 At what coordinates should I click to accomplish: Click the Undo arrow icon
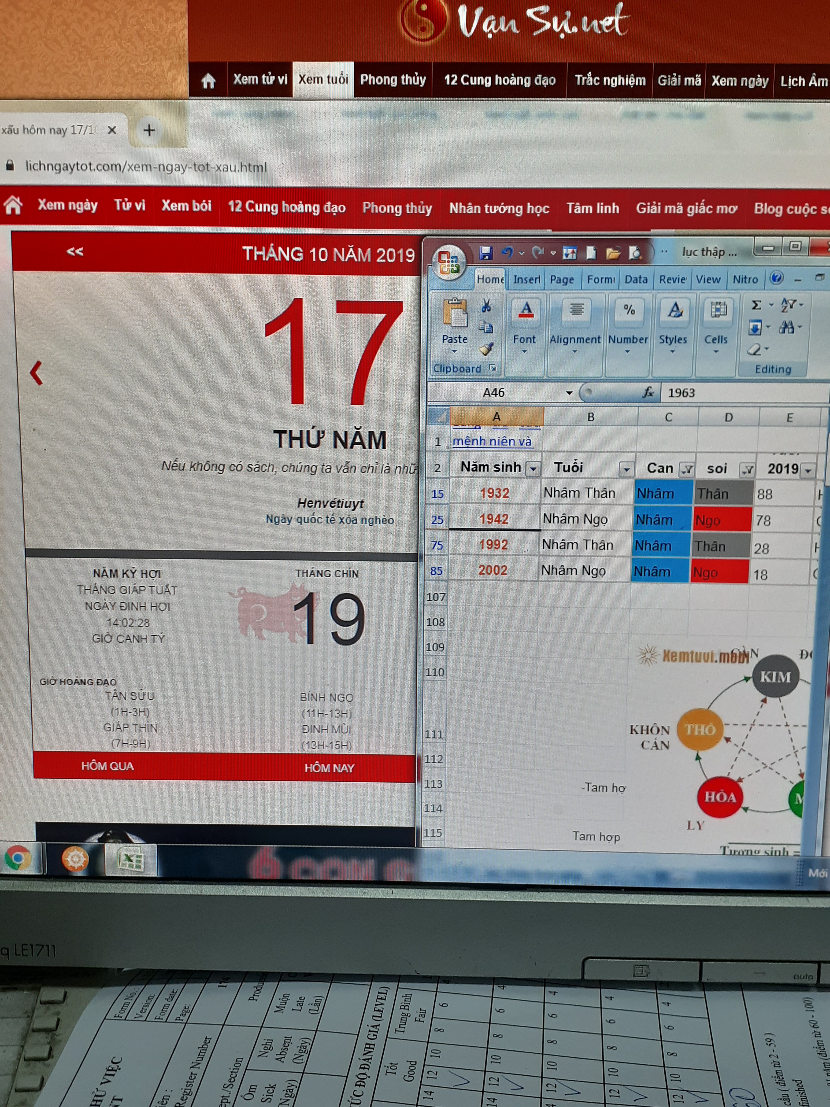pyautogui.click(x=507, y=253)
